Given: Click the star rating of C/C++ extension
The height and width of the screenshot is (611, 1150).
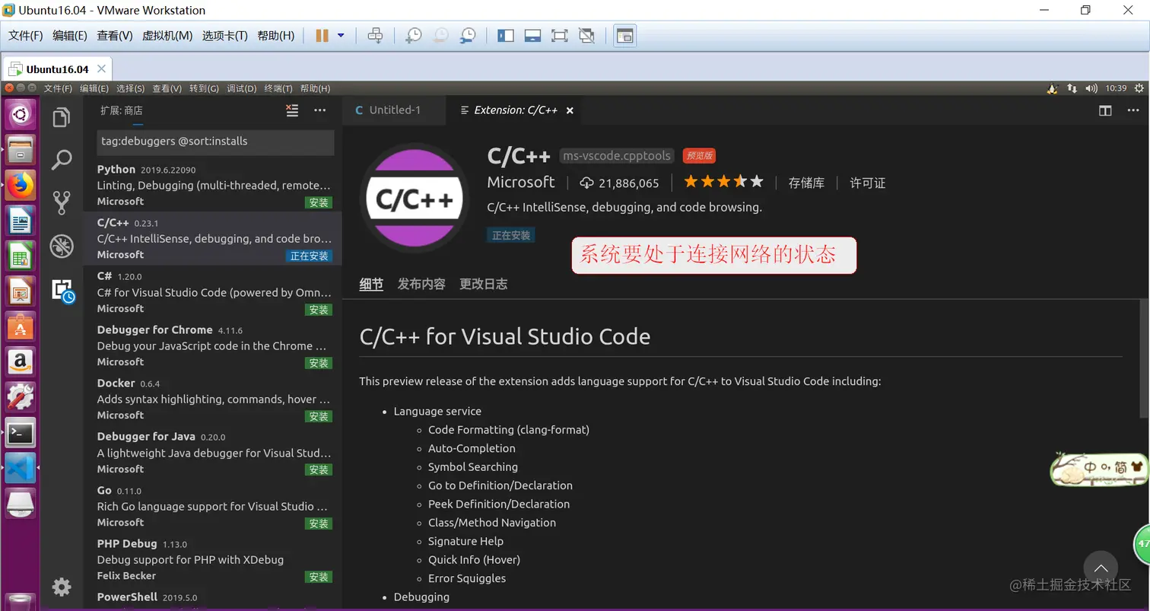Looking at the screenshot, I should pos(723,182).
